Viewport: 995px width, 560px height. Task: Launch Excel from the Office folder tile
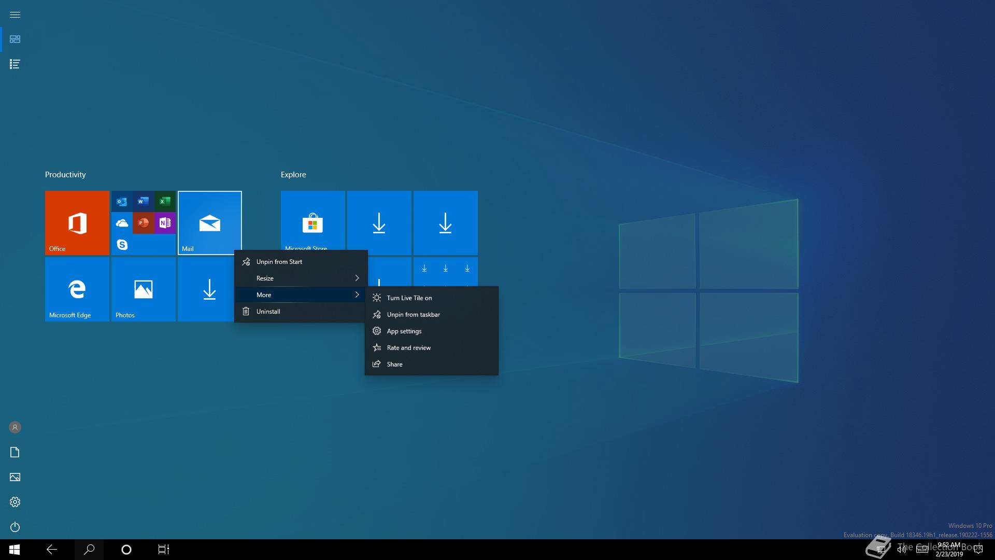(x=165, y=201)
